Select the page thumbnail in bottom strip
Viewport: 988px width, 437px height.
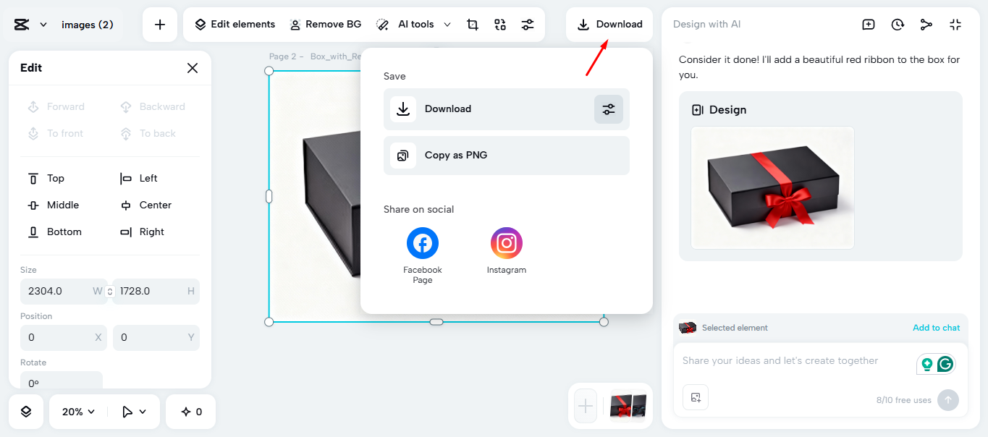click(x=628, y=406)
